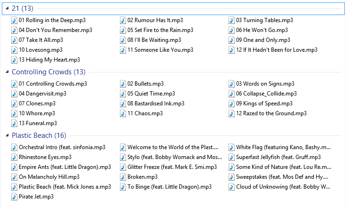Click the mp3 icon beside 02 Bullets.mp3
This screenshot has height=207, width=349.
coord(123,84)
